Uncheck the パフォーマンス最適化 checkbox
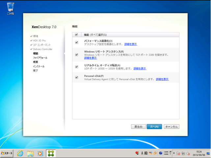211x158 pixels. [77, 43]
